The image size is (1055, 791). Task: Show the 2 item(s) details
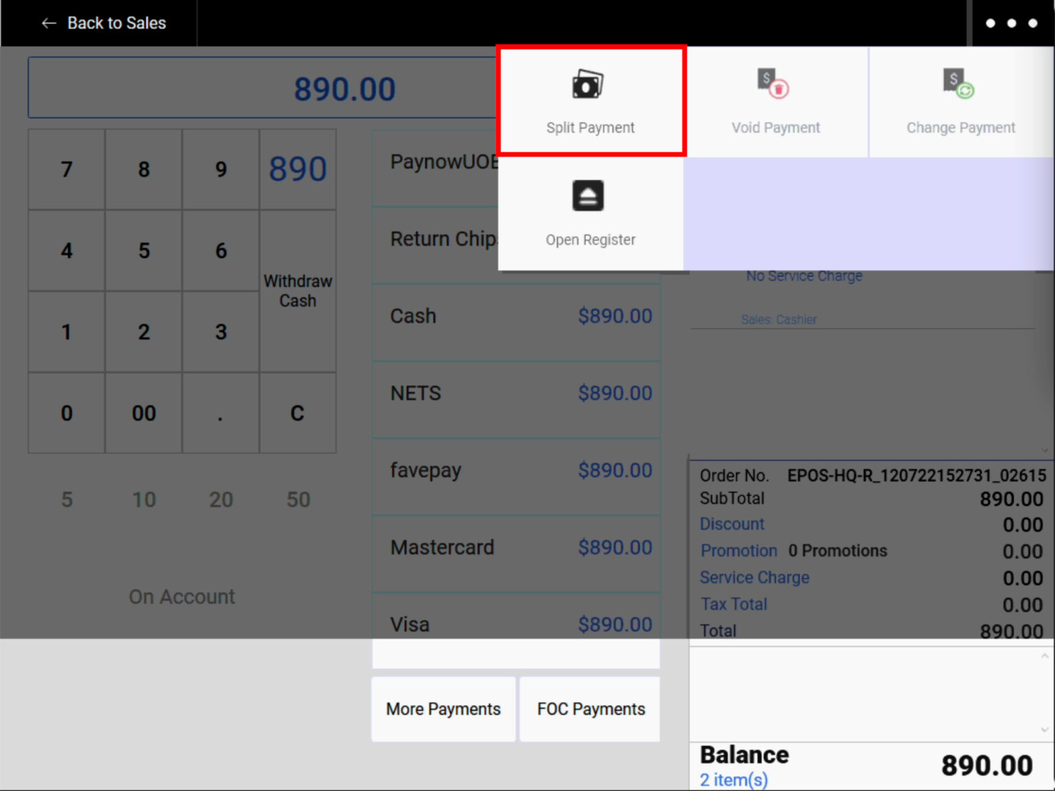tap(733, 779)
